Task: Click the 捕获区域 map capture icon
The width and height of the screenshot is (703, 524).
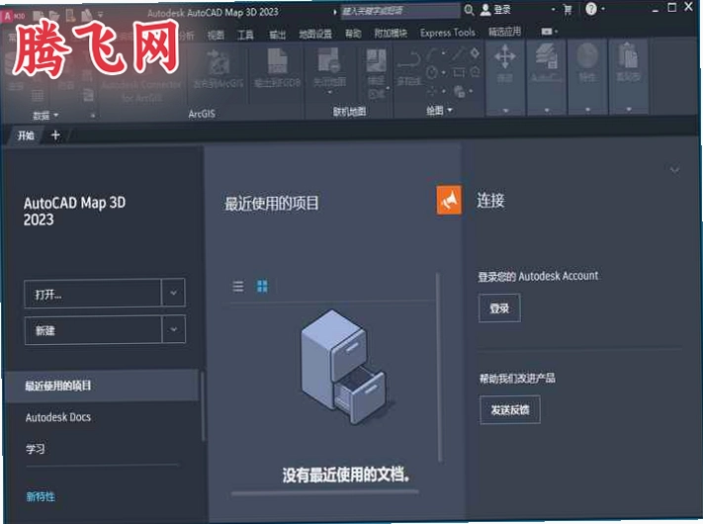Action: point(376,61)
